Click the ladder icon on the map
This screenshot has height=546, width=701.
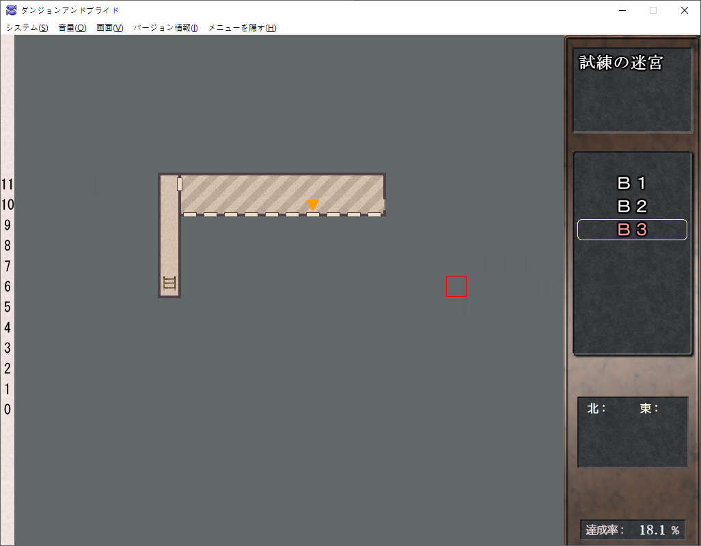click(x=169, y=283)
